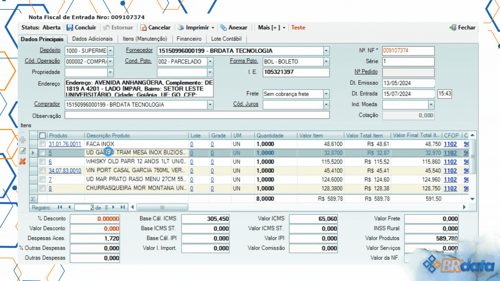Click the Teste button in the toolbar

pyautogui.click(x=298, y=28)
